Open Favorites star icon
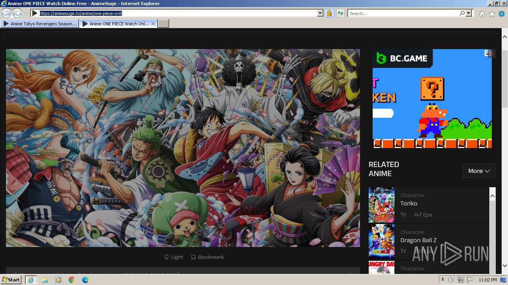This screenshot has height=285, width=508. [x=492, y=14]
